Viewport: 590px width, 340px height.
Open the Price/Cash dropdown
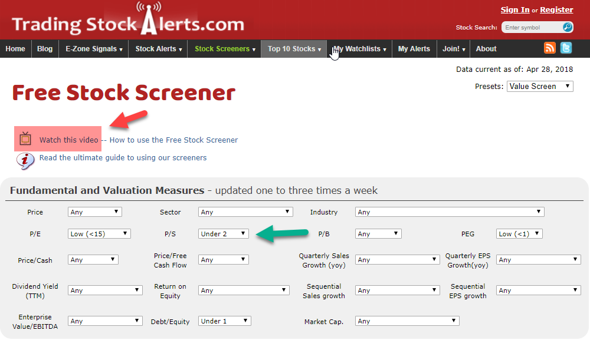click(x=93, y=260)
